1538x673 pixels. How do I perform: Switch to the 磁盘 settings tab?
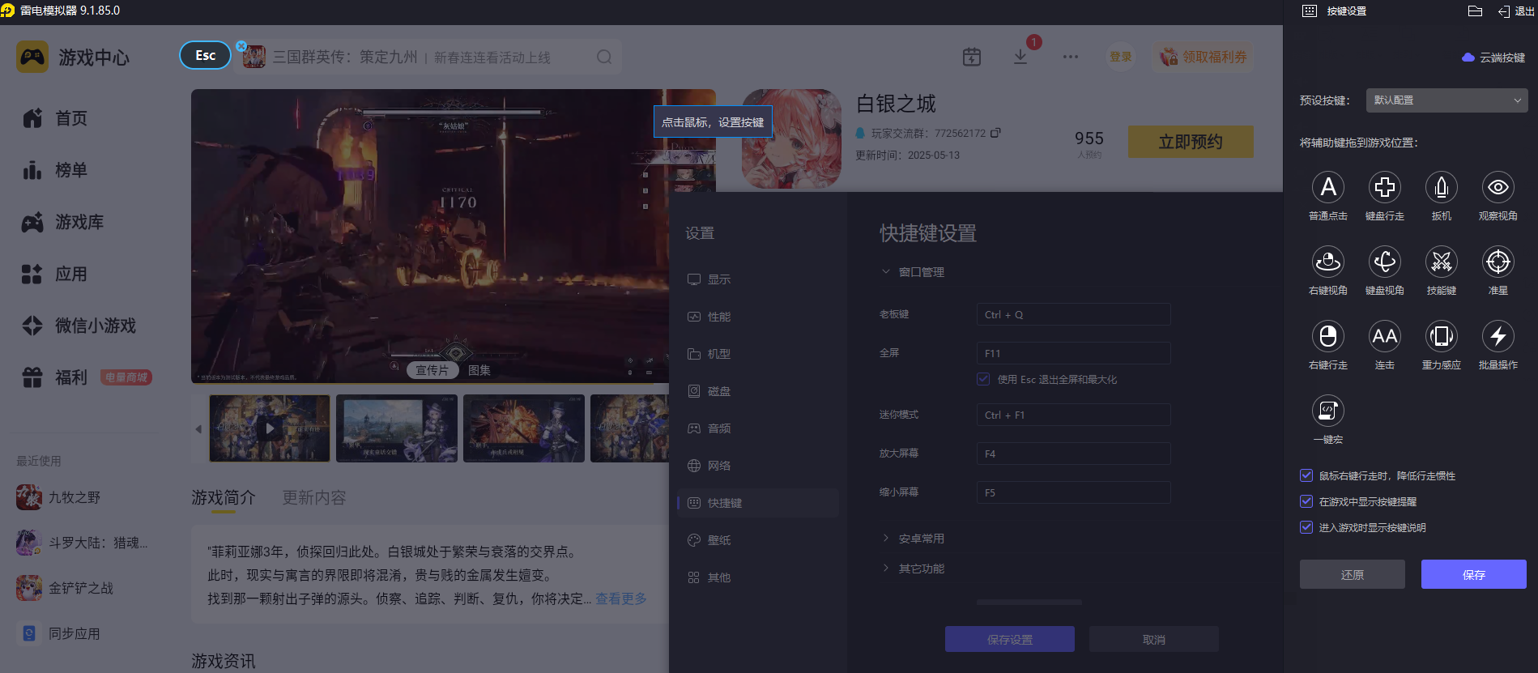click(x=758, y=391)
